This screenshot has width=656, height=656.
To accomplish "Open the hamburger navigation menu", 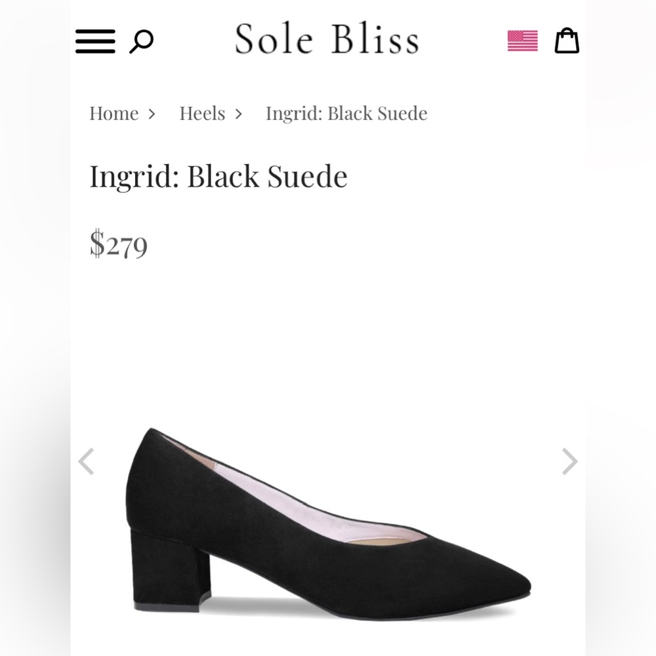I will click(94, 41).
